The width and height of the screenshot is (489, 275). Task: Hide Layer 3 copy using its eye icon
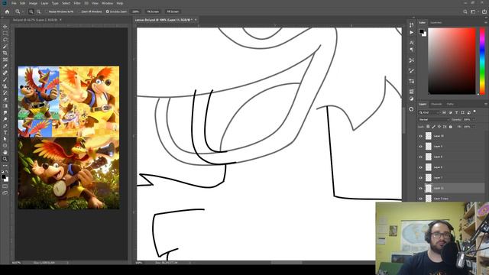coord(420,199)
